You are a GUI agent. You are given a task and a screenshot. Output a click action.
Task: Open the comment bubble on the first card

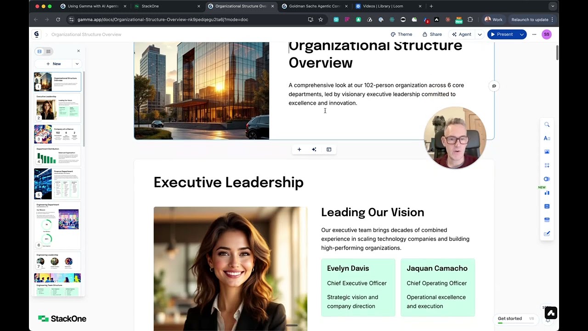pos(494,86)
